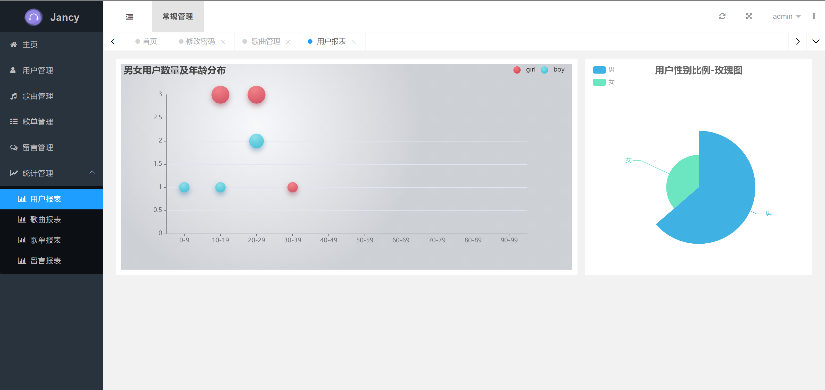The height and width of the screenshot is (390, 825).
Task: Toggle fullscreen with the expand icon
Action: tap(749, 16)
